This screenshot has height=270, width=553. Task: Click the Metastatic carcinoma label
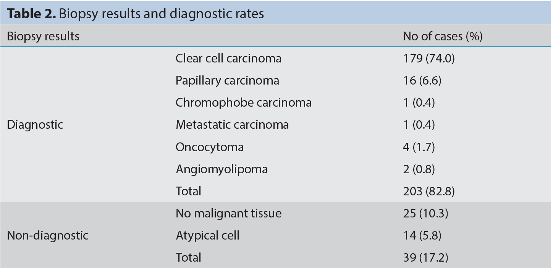(232, 125)
